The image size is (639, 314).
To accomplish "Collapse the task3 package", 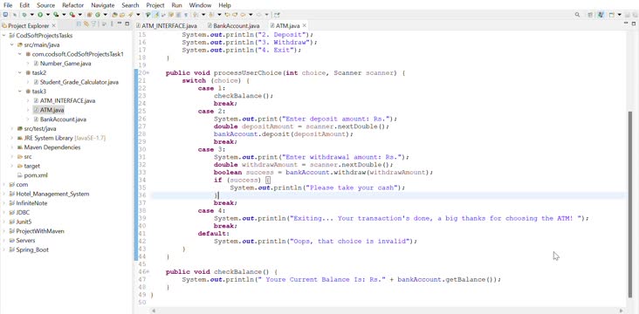I will click(19, 92).
